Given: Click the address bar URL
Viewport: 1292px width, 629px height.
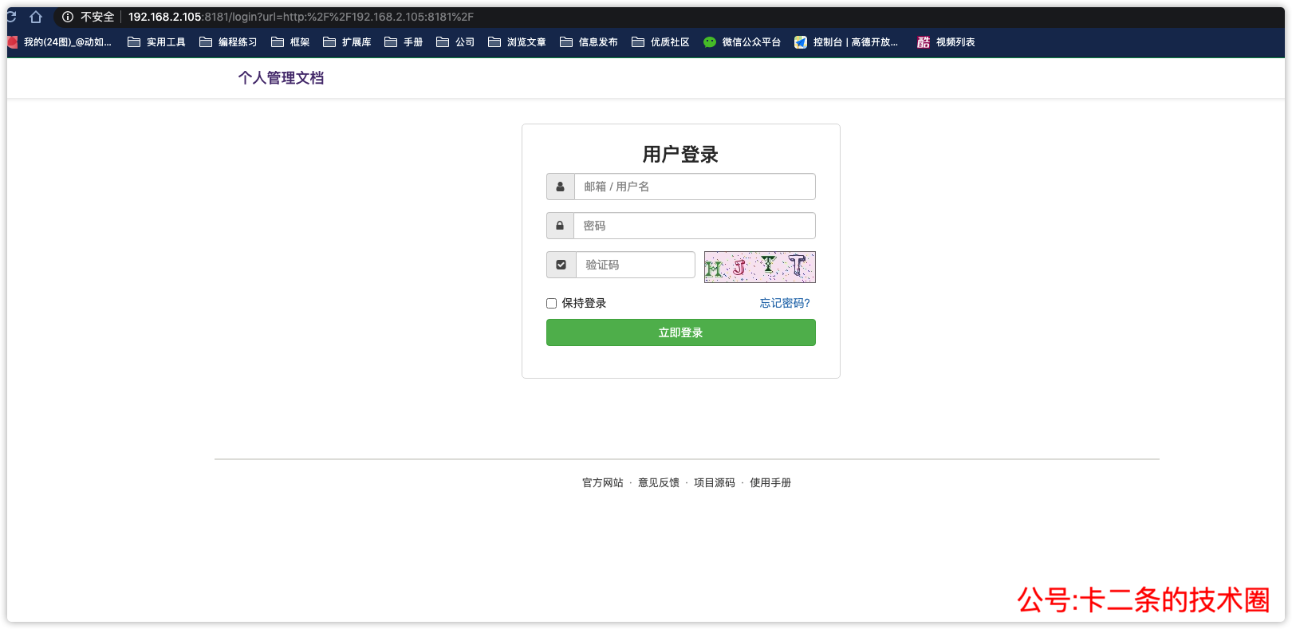Looking at the screenshot, I should pos(301,17).
